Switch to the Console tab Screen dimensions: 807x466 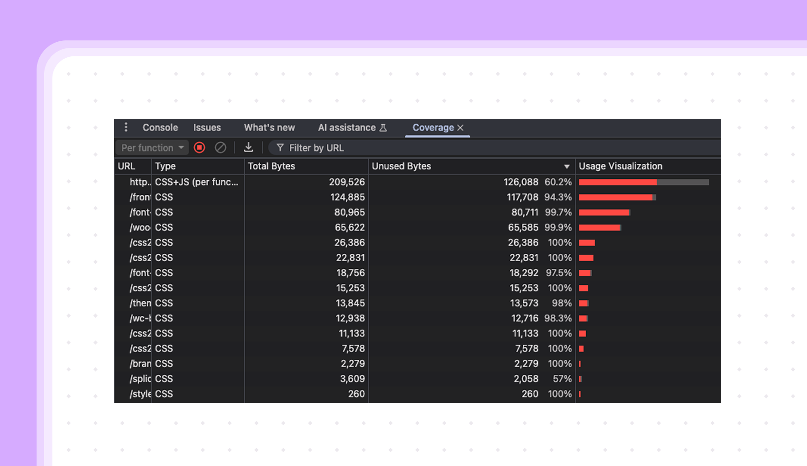click(x=160, y=128)
